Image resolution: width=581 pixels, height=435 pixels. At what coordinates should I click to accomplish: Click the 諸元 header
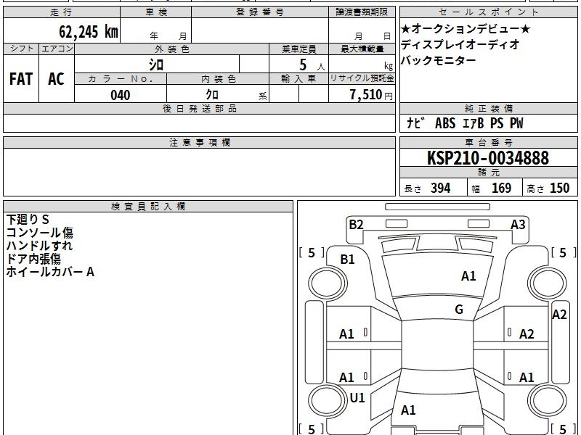[488, 173]
